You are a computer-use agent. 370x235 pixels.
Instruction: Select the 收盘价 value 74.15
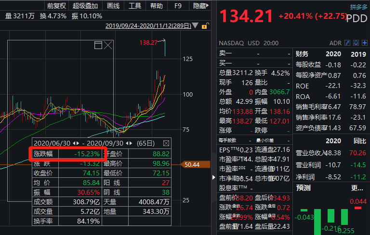tap(92, 173)
